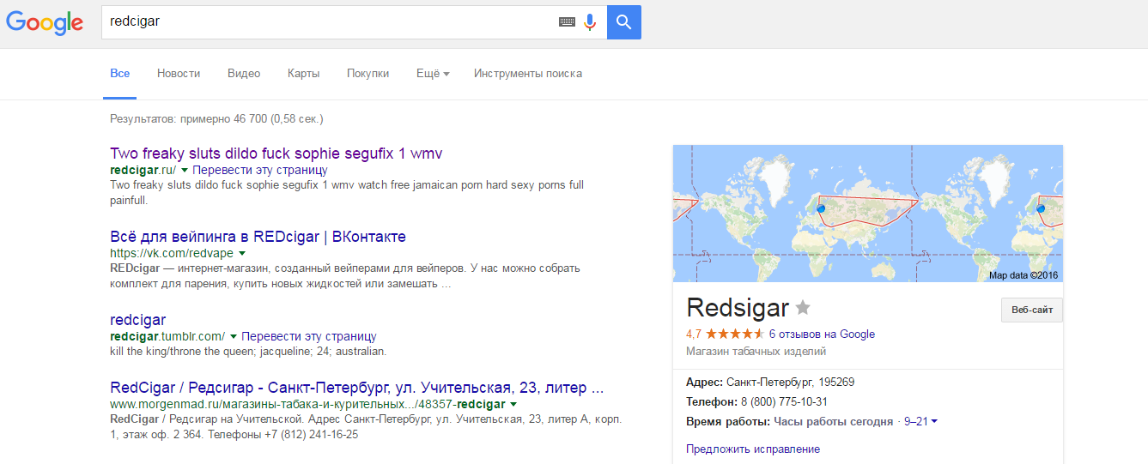Expand options arrow next to redcigar.tumblr.com
Screen dimensions: 1148x464
click(x=234, y=337)
